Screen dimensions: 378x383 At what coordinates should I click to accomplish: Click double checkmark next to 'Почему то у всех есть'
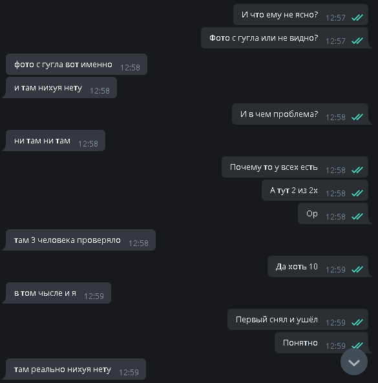coord(357,170)
